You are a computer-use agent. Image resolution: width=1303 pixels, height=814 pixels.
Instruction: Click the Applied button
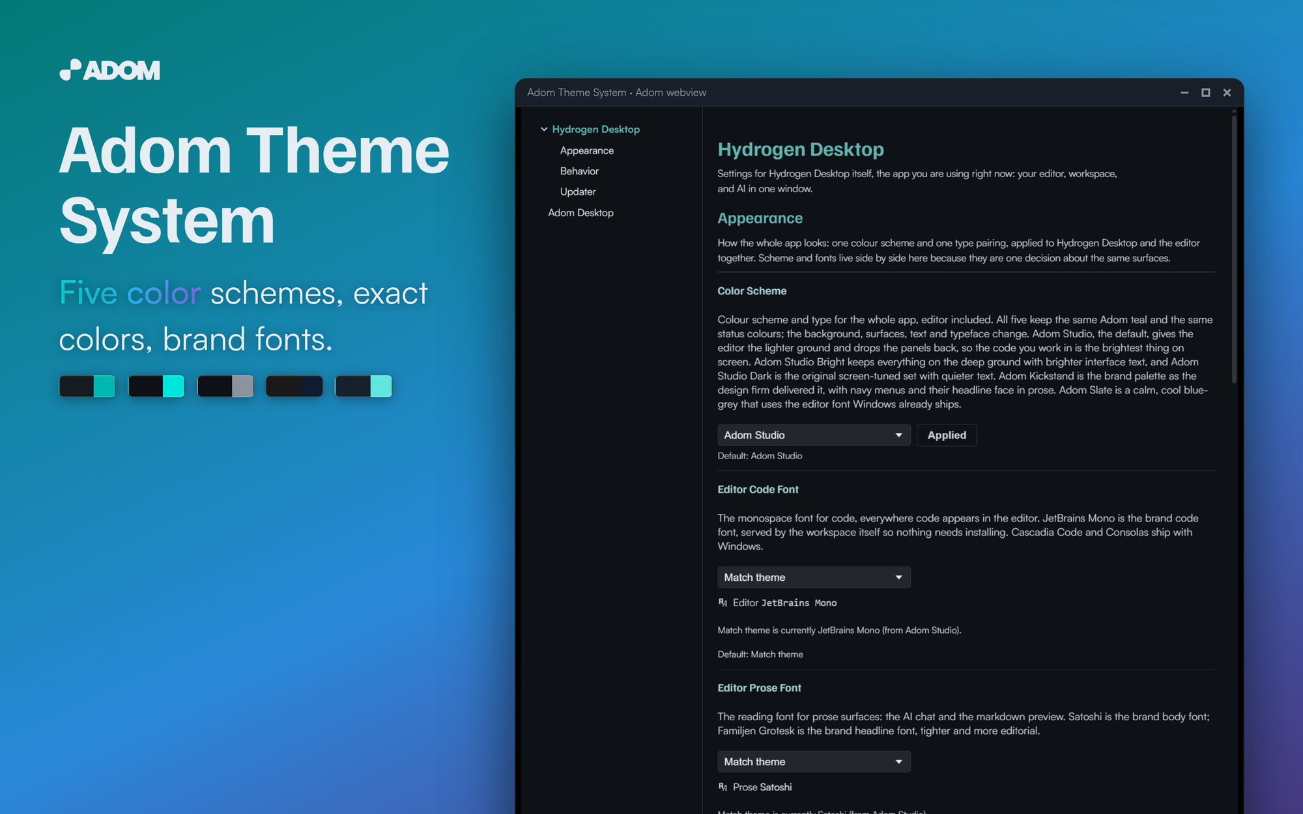tap(947, 435)
